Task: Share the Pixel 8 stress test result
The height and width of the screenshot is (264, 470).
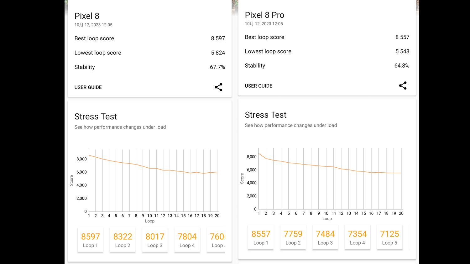Action: click(218, 87)
